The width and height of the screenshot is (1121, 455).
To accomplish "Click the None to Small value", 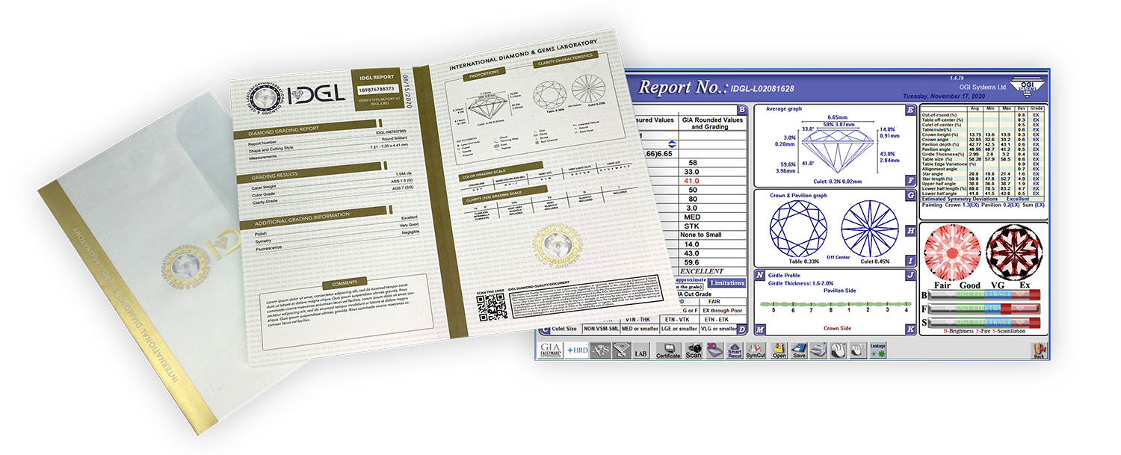I will 703,235.
